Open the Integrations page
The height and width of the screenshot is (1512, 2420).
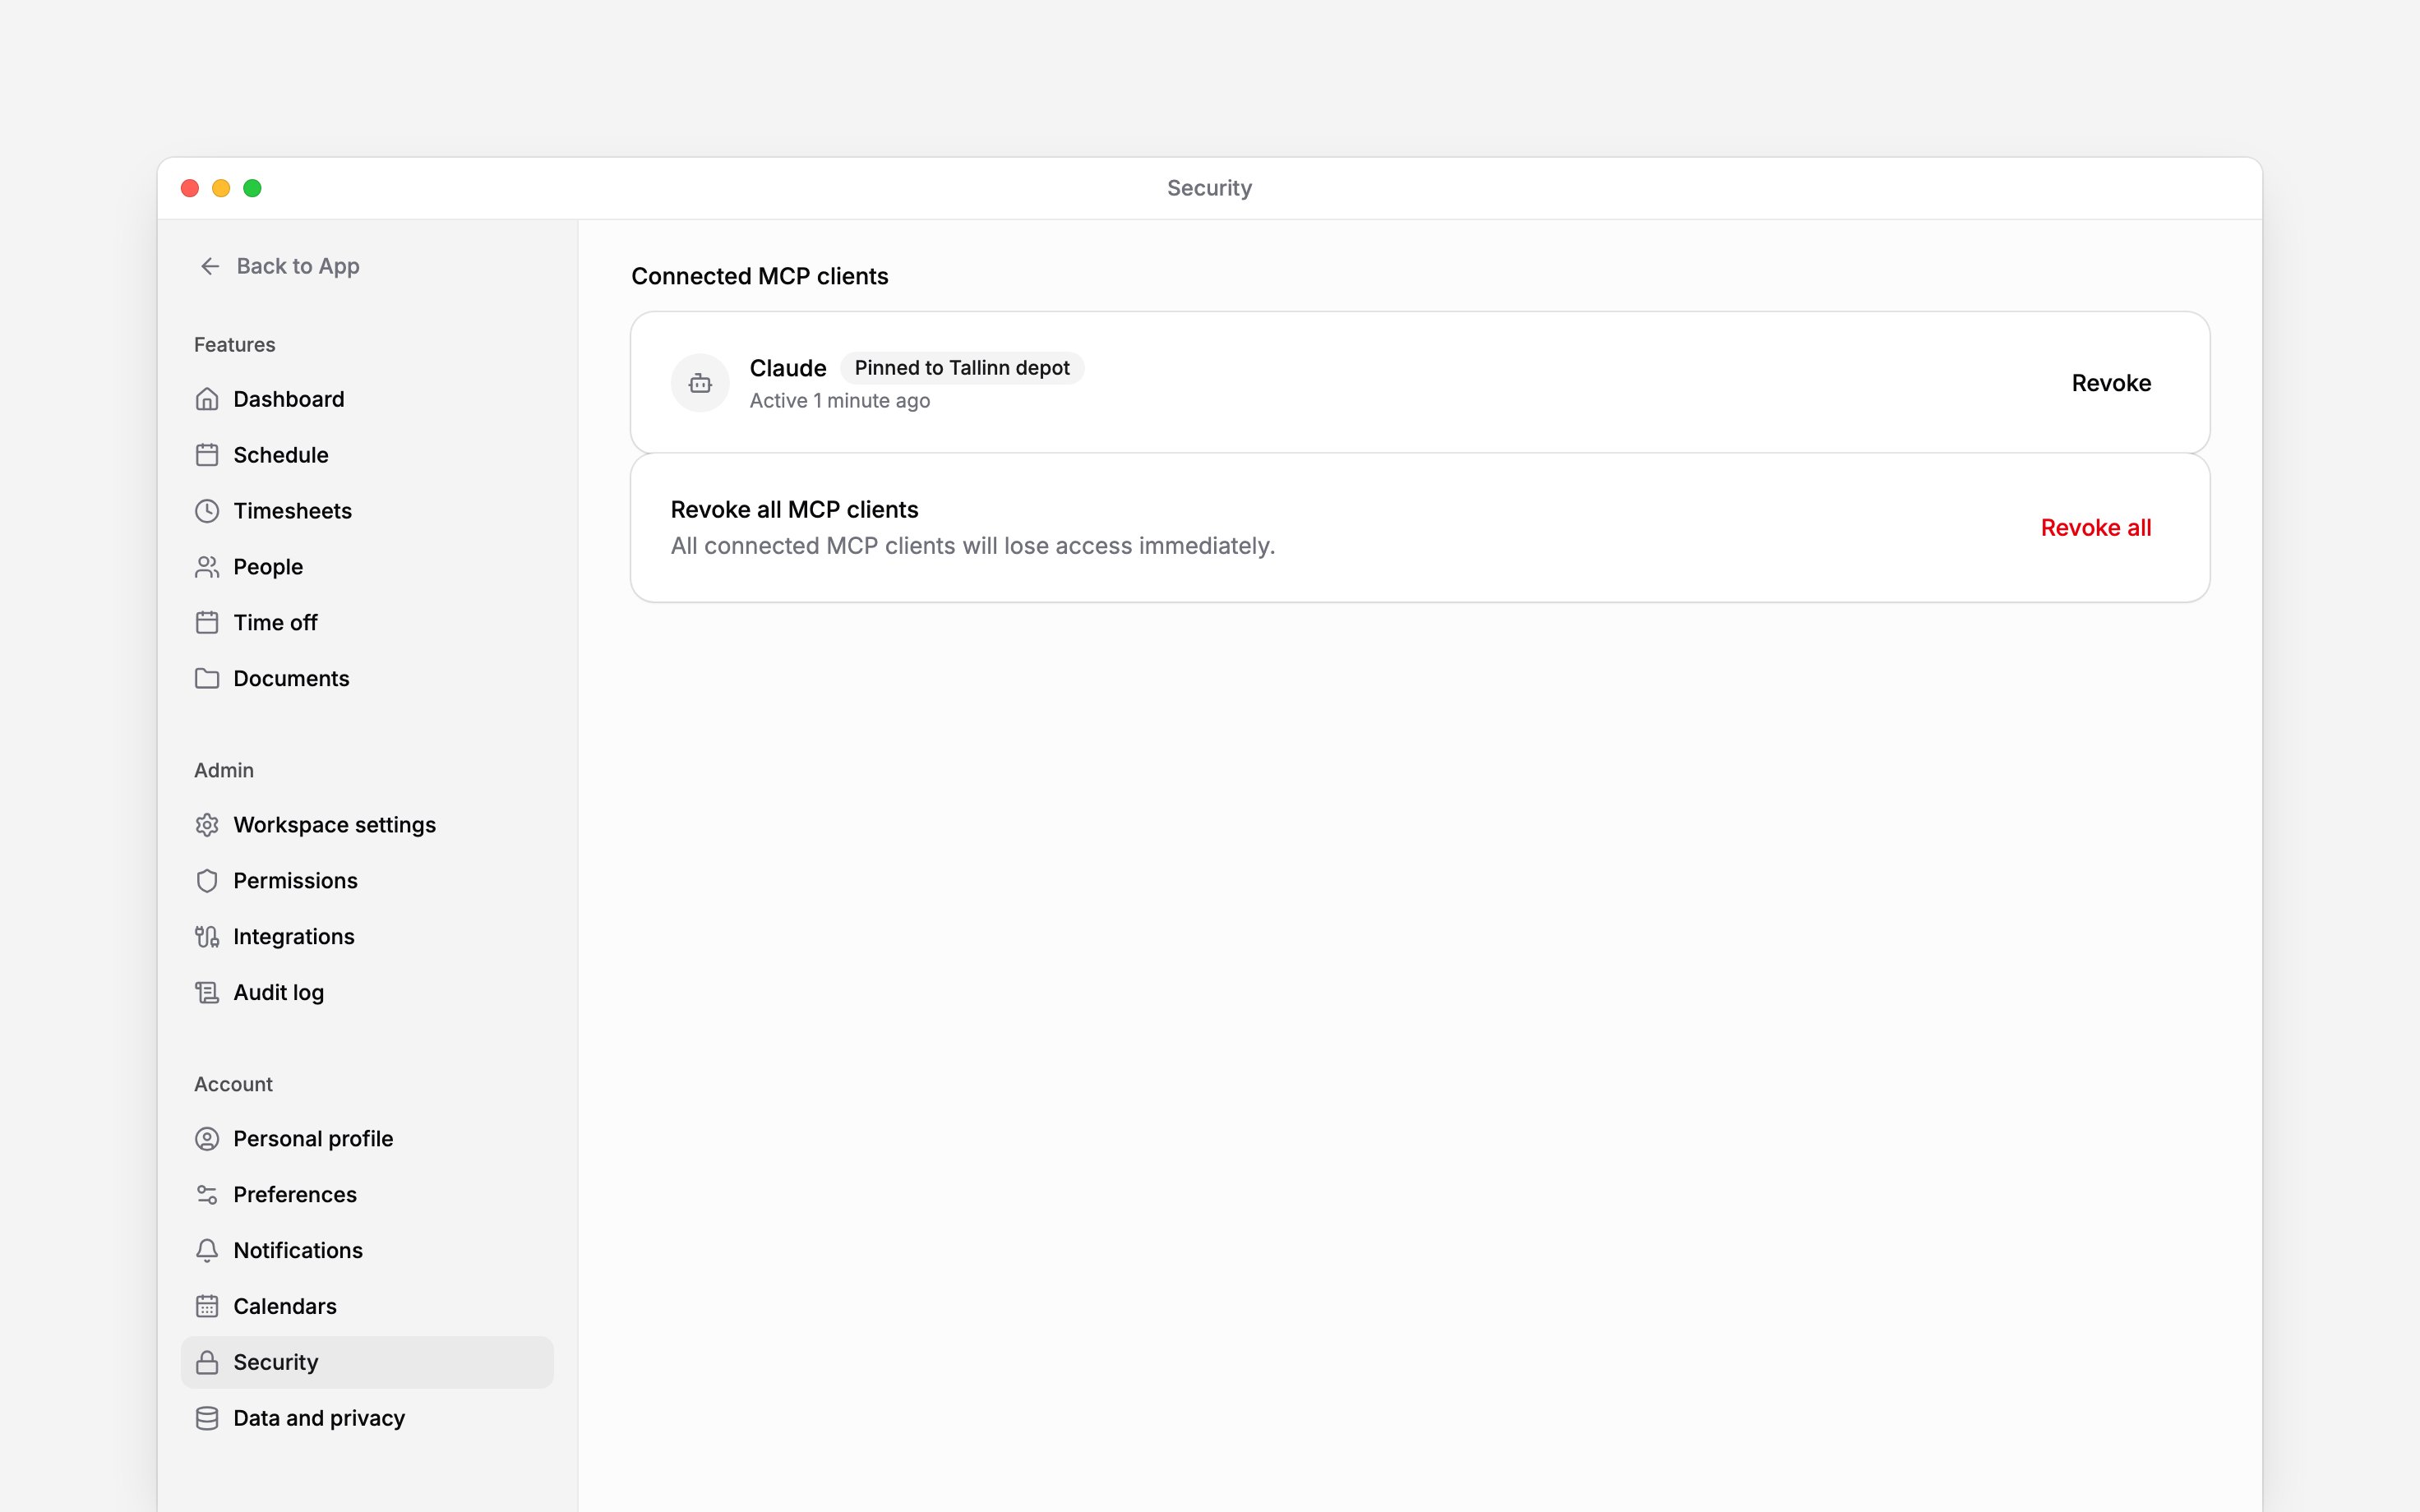[367, 937]
